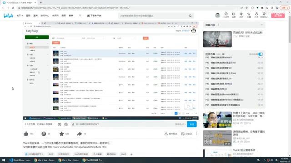This screenshot has height=163, width=291.
Task: Give a coin with the coin icon
Action: 44,134
